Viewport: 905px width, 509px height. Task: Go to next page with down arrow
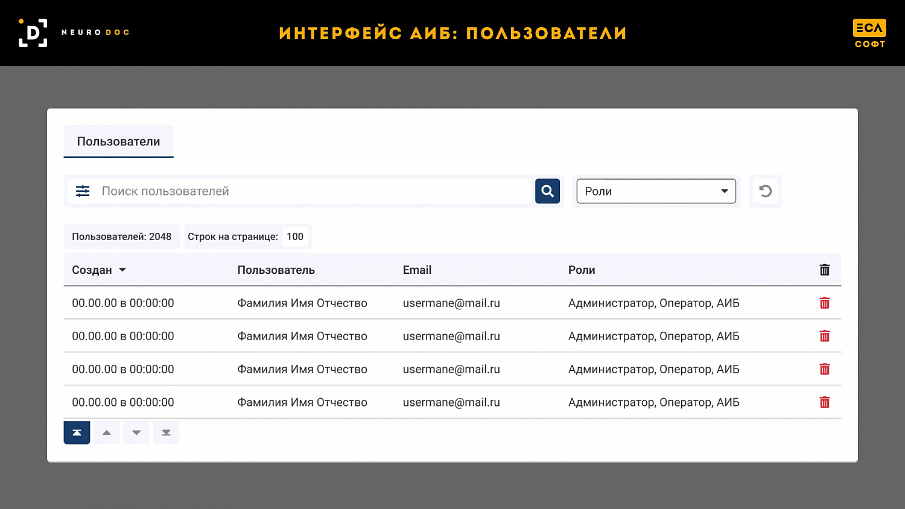click(x=136, y=432)
